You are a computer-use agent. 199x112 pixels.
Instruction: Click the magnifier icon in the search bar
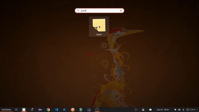[78, 11]
